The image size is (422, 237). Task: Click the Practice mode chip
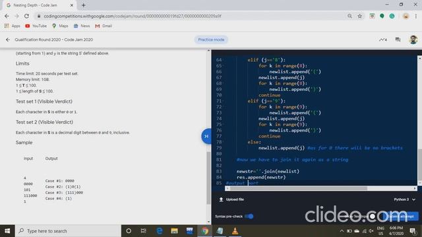(x=211, y=39)
